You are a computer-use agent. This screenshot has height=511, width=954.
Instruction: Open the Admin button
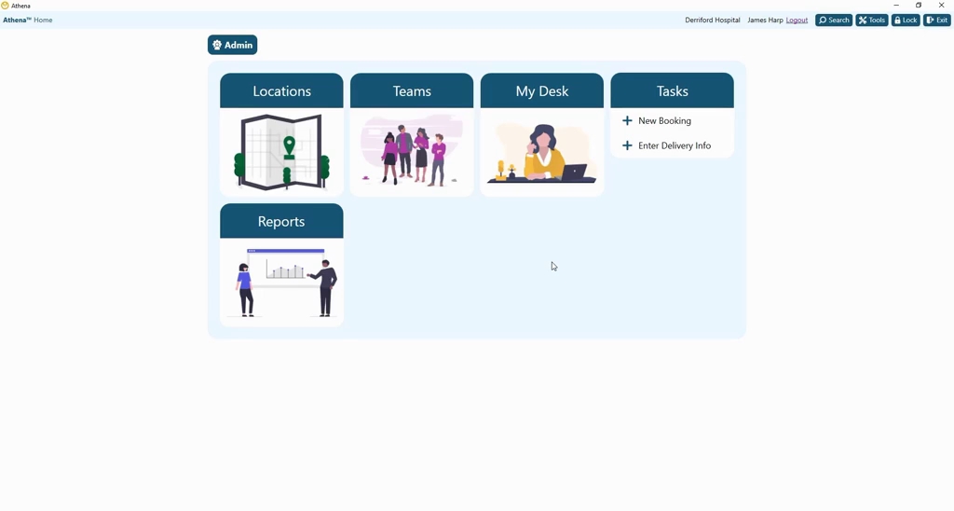(x=232, y=45)
